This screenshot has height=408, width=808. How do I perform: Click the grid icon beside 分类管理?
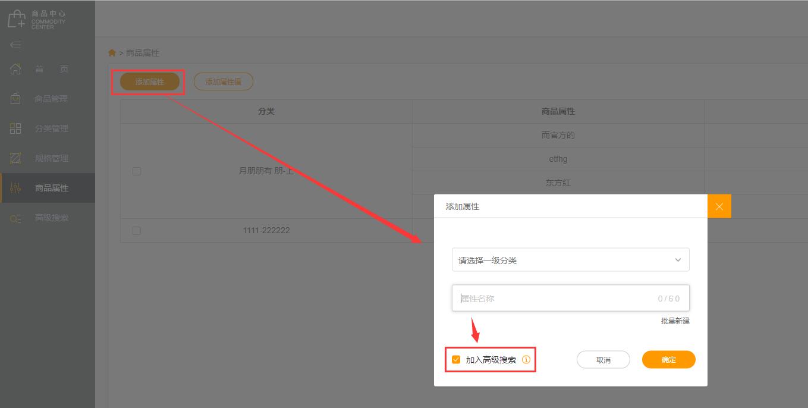click(x=15, y=128)
